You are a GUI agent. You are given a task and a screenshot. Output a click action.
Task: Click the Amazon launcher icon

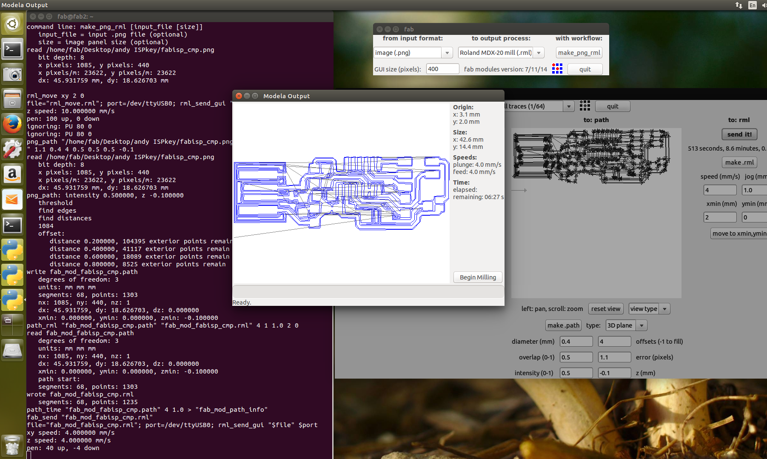12,174
